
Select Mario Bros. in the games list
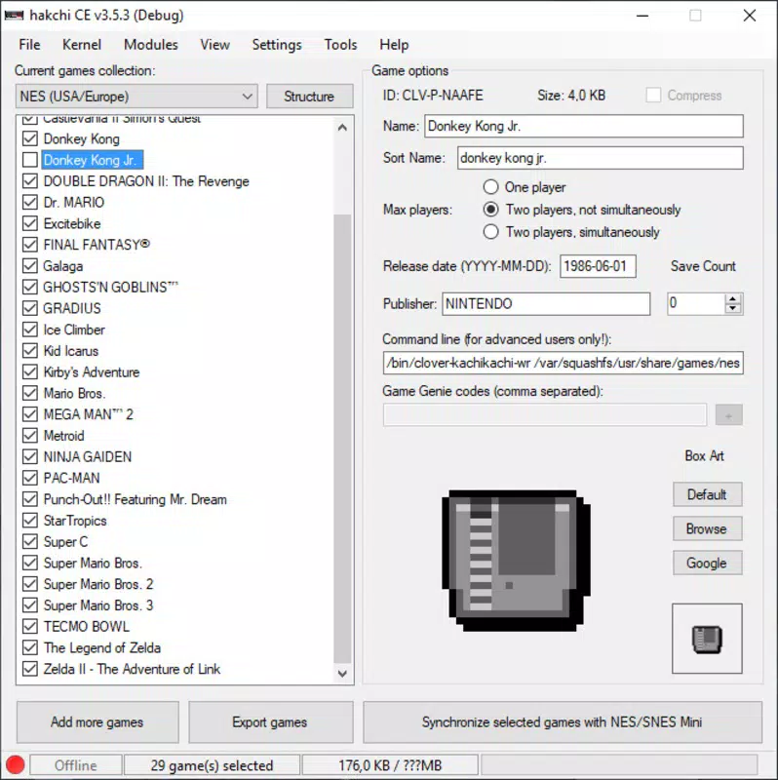(75, 393)
